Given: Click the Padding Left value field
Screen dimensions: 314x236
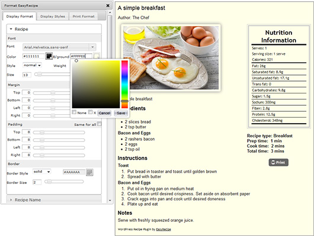Looking at the screenshot, I should click(x=27, y=147).
